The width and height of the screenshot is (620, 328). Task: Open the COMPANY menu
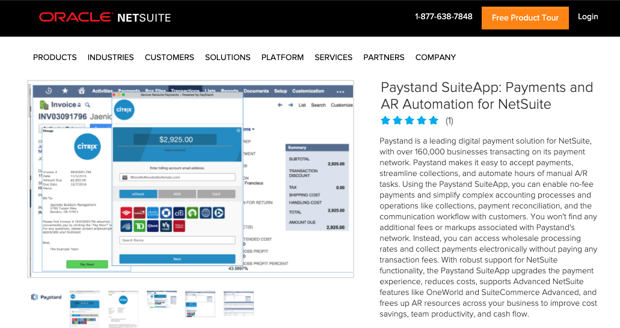coord(435,57)
